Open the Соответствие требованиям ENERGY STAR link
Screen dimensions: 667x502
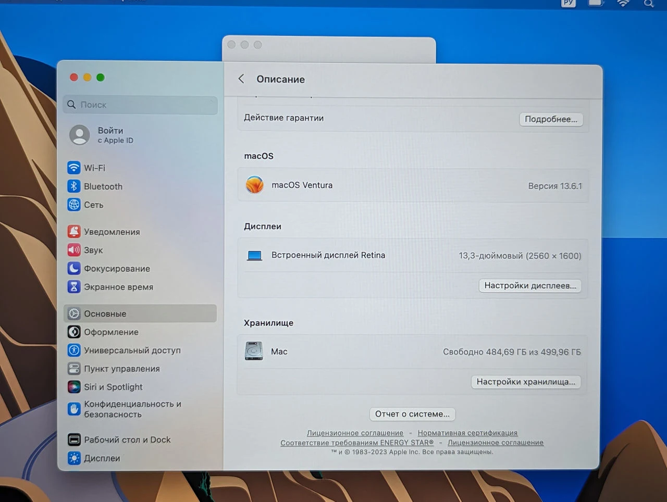[x=357, y=443]
